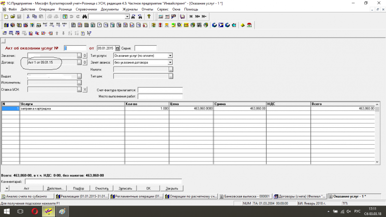Open the Действия menu
The width and height of the screenshot is (386, 217).
[x=28, y=9]
